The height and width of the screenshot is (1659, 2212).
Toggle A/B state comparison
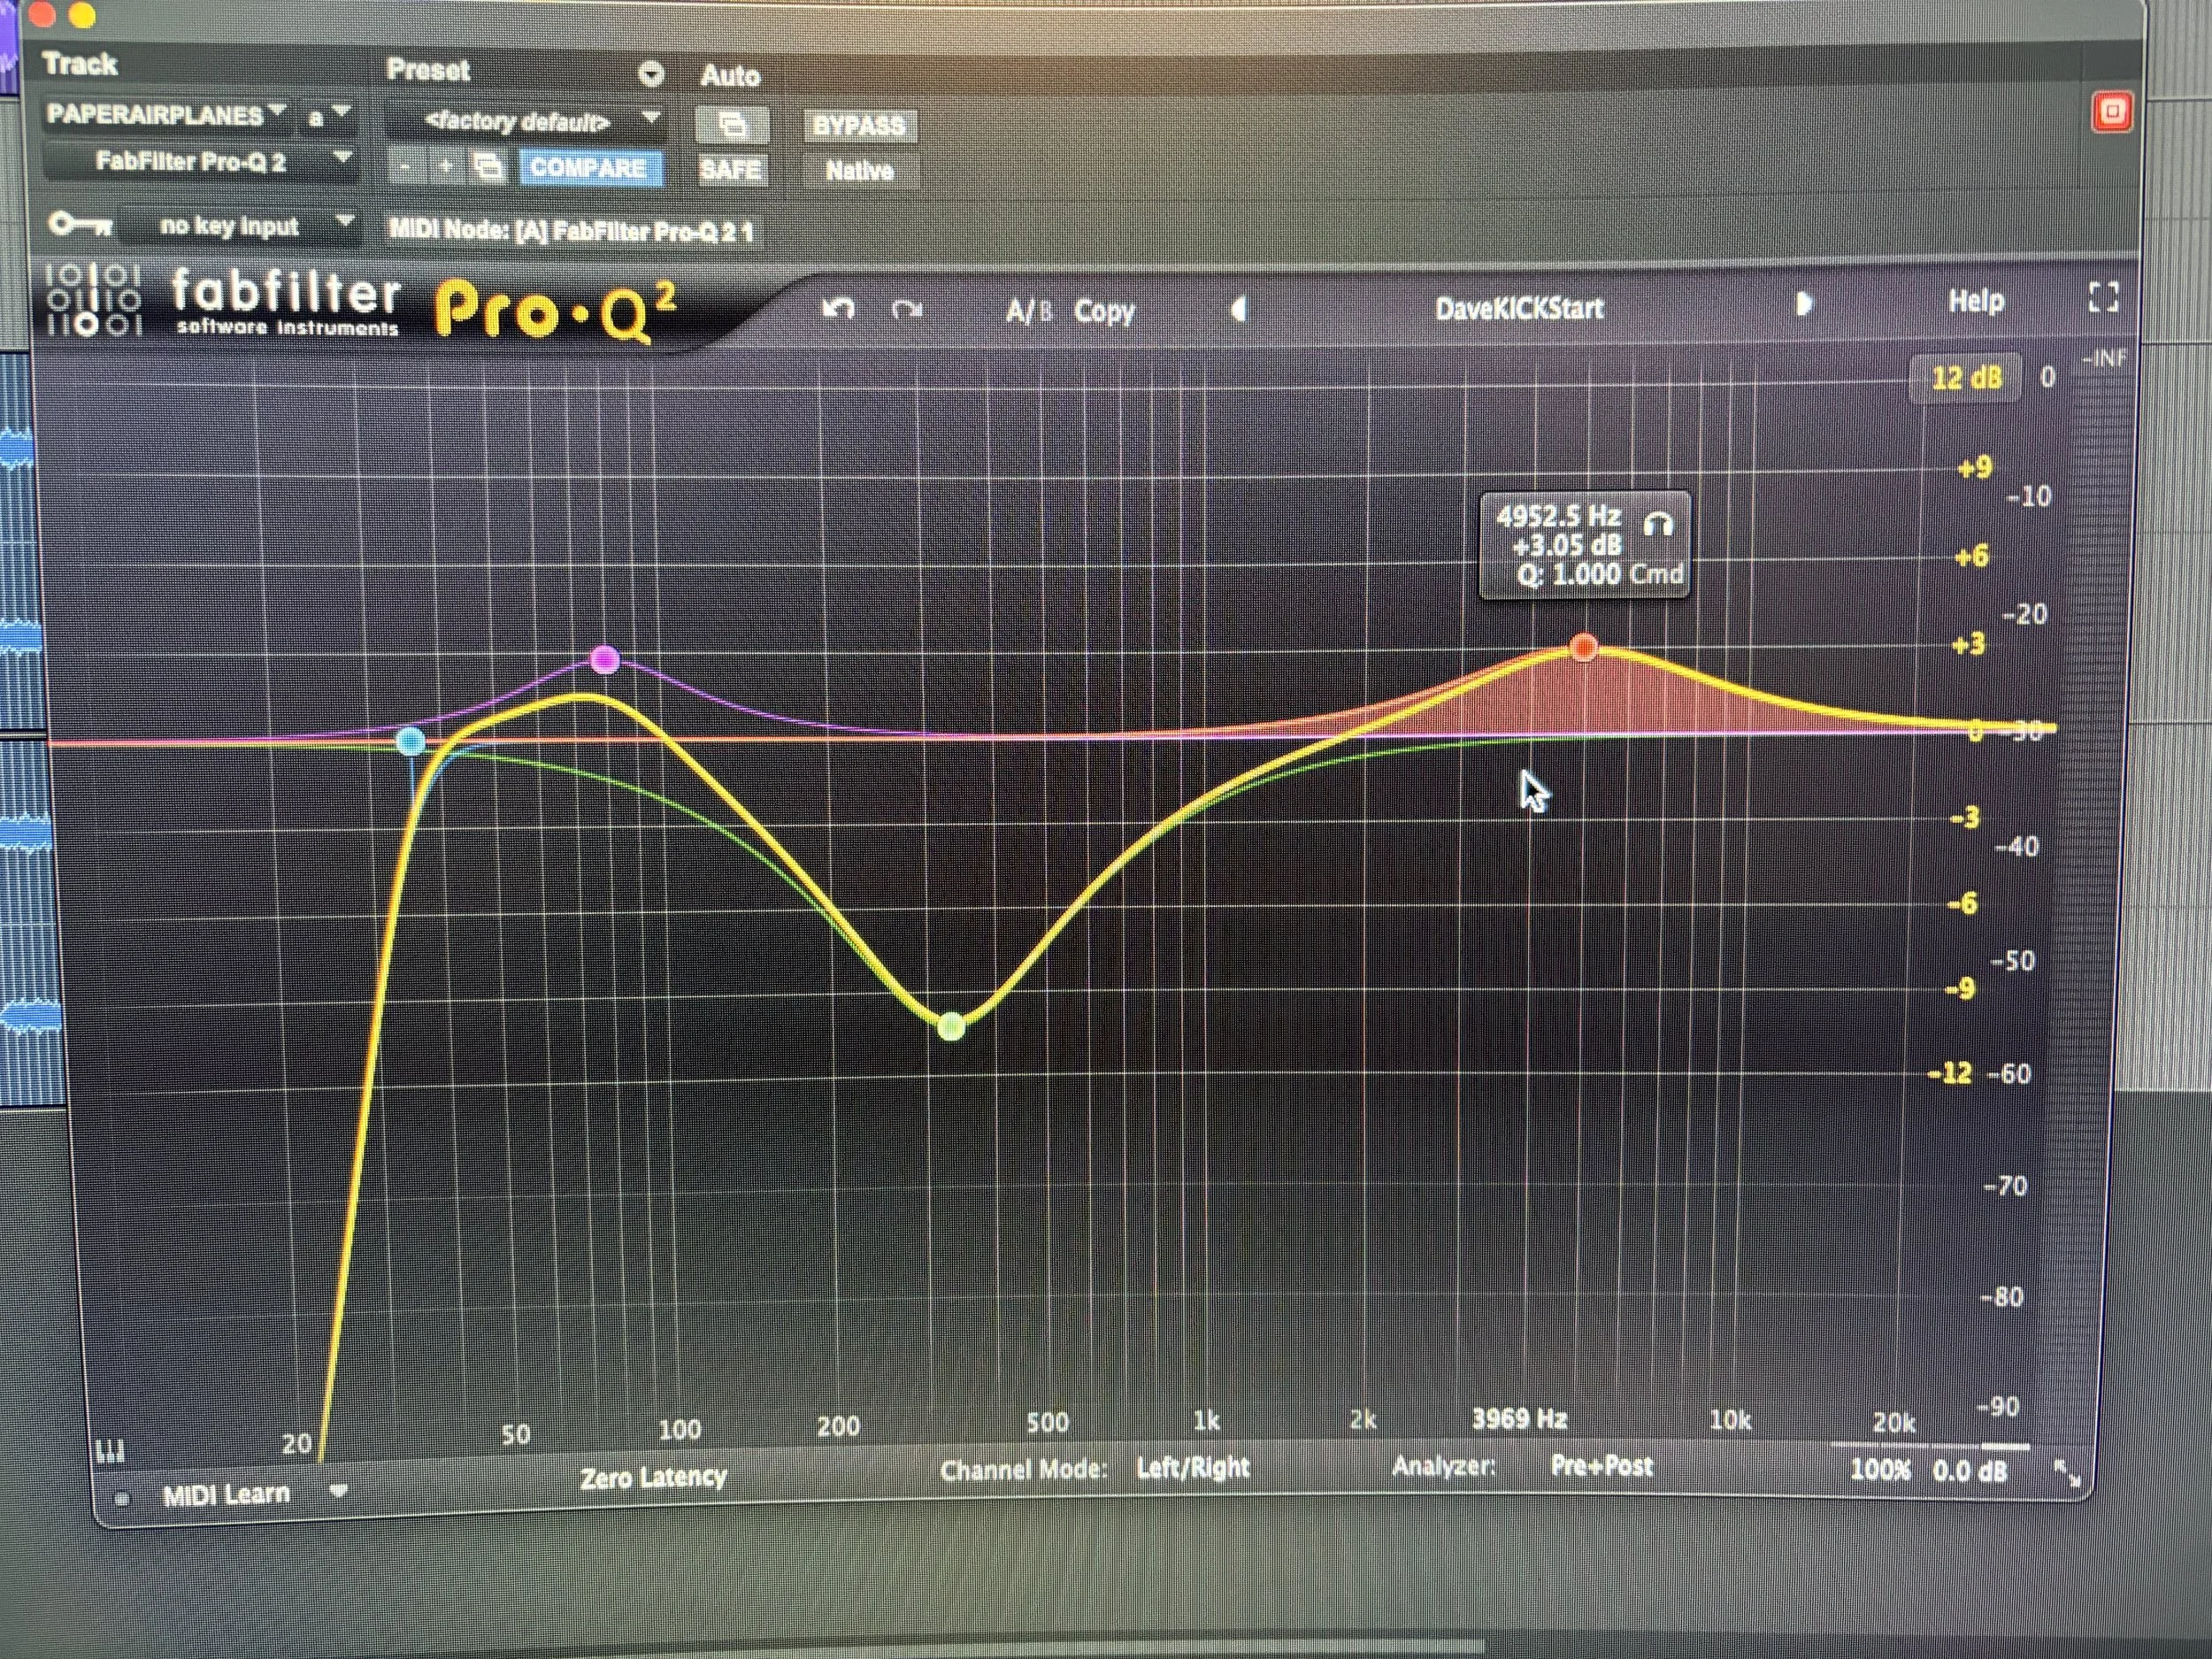1028,312
